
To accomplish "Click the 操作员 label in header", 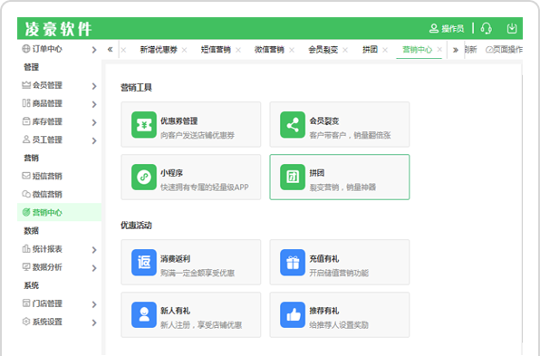I will coord(453,29).
